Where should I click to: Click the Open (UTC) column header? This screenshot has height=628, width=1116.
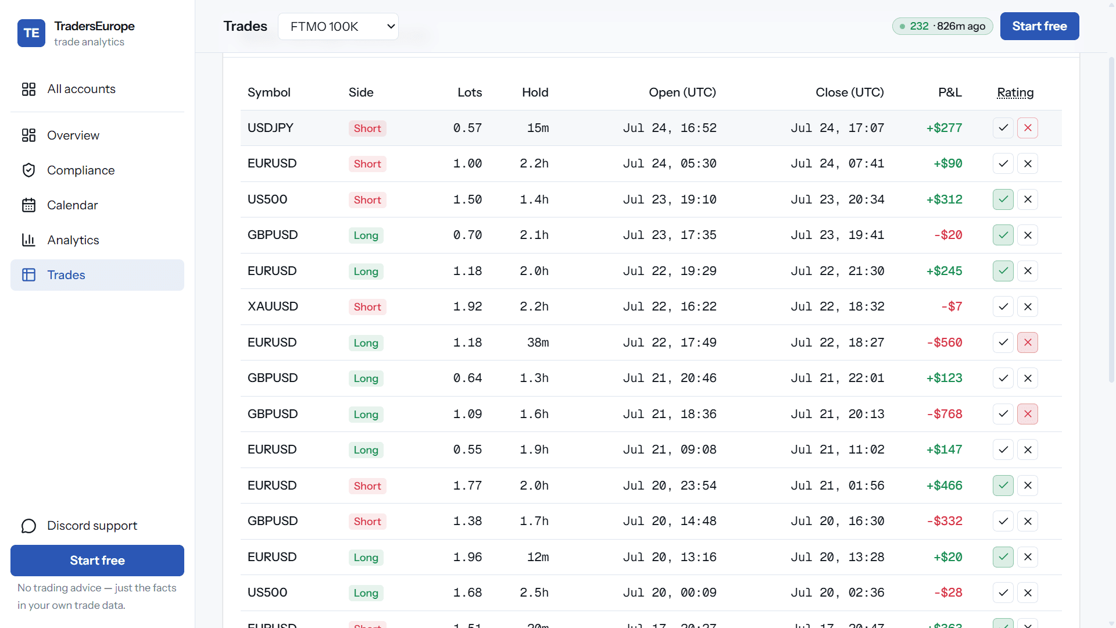click(x=682, y=92)
